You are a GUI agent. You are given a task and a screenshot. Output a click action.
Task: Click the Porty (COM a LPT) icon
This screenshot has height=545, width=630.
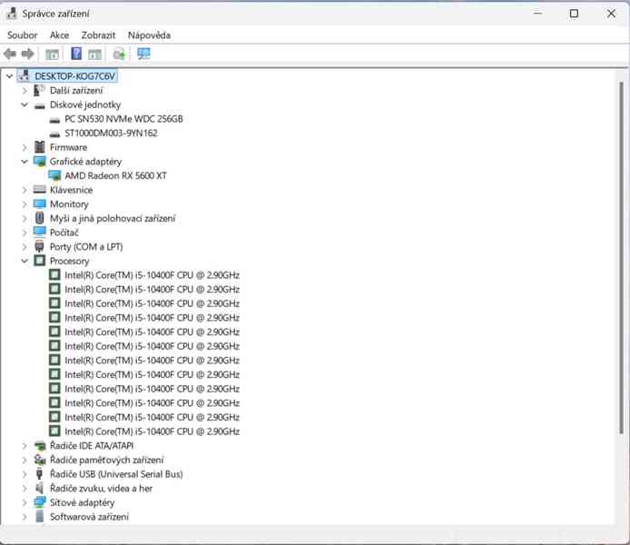pos(39,246)
